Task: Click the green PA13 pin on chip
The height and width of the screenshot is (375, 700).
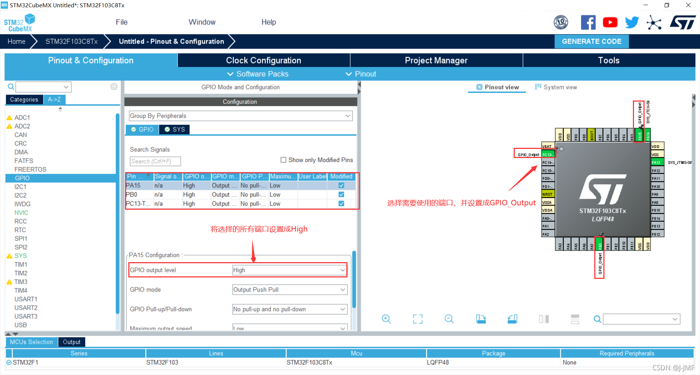Action: coord(658,162)
